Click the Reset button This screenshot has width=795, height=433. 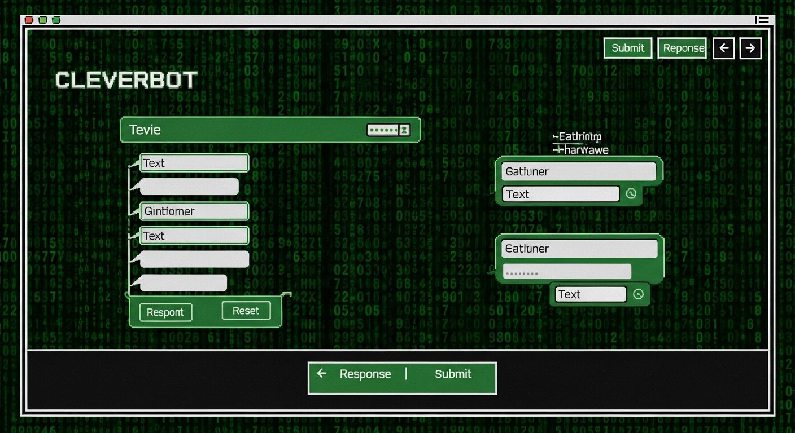click(246, 311)
